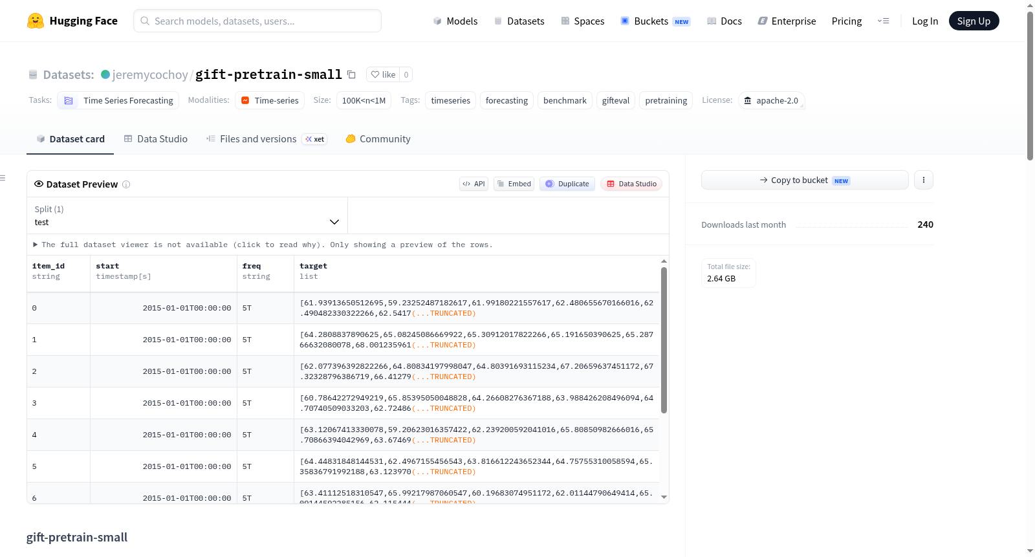The width and height of the screenshot is (1035, 557).
Task: Click the target cell starting with 64.44831848144531
Action: (477, 466)
